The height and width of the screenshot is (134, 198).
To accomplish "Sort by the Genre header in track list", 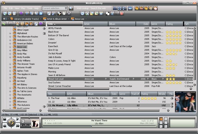I will [x=158, y=24].
